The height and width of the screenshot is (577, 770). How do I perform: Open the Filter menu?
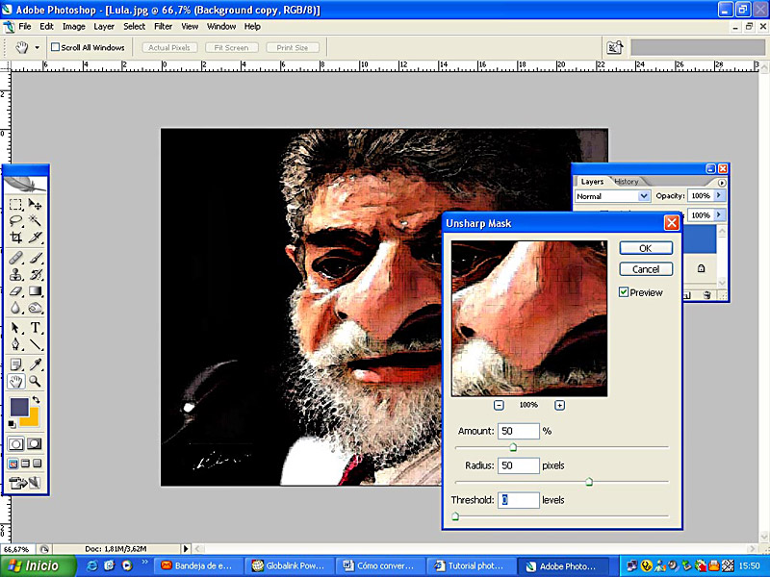163,27
